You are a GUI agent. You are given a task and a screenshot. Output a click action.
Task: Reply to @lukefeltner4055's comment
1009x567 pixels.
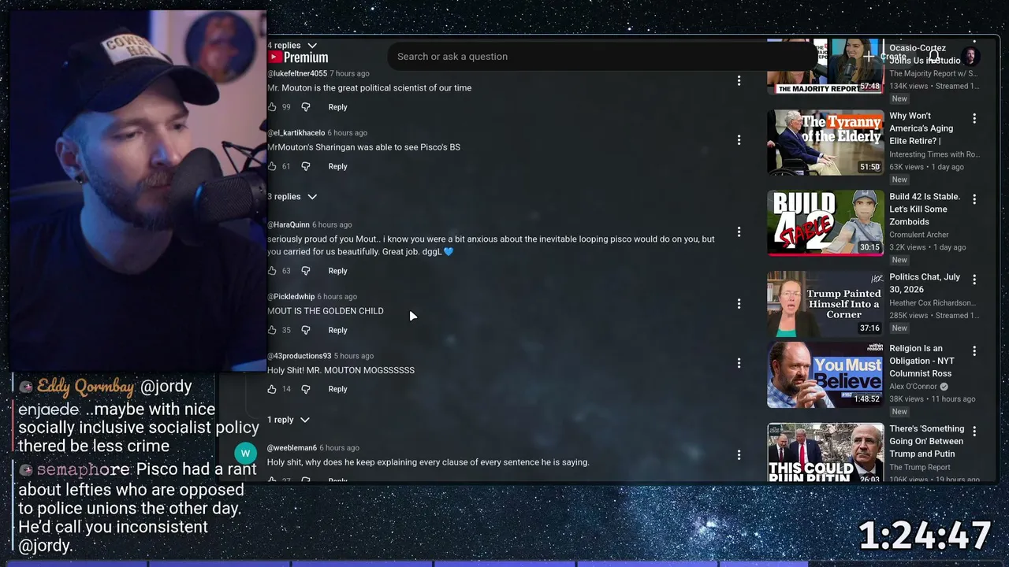coord(337,107)
